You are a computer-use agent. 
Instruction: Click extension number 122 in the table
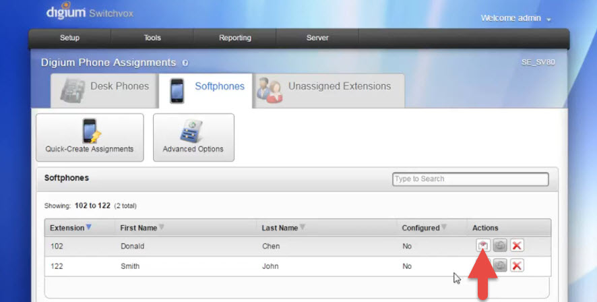pyautogui.click(x=57, y=266)
